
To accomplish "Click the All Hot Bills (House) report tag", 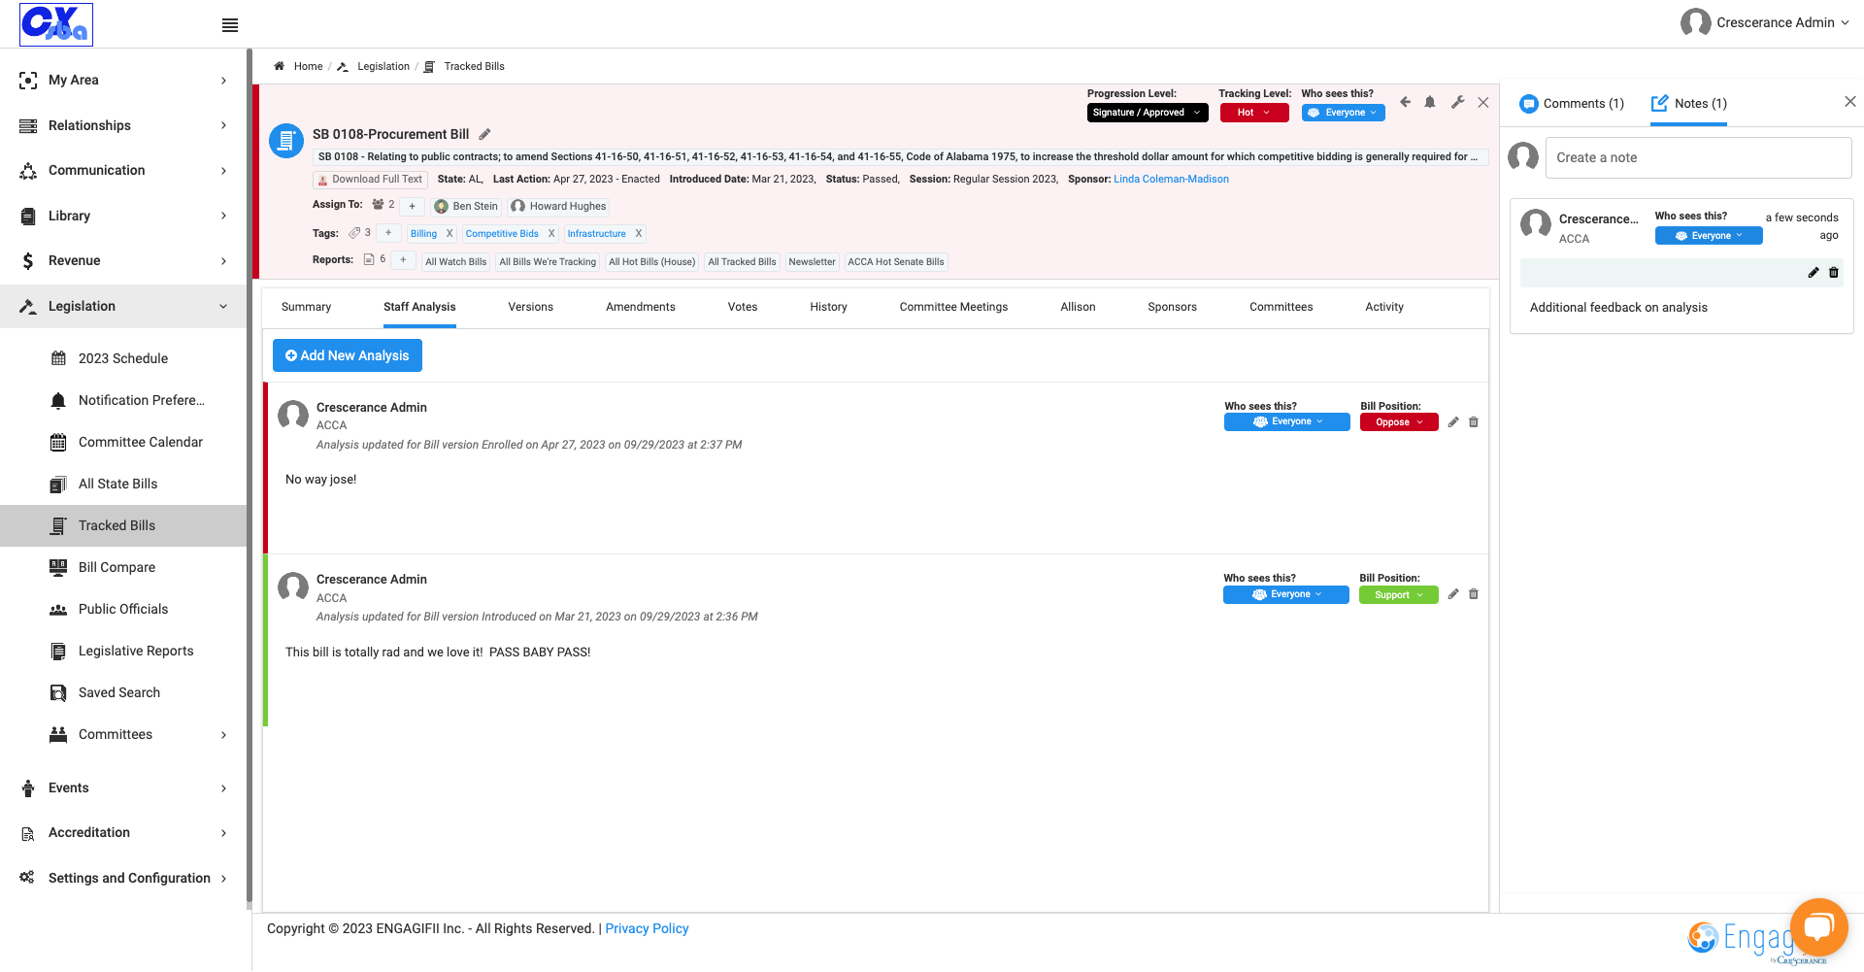I will 652,262.
